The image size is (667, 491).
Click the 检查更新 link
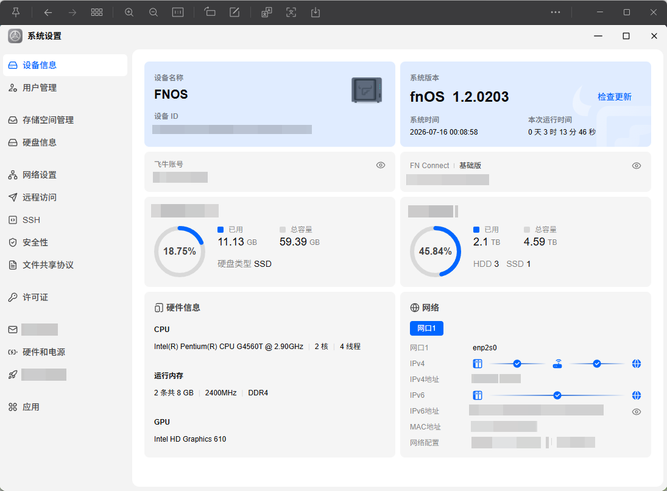click(614, 97)
